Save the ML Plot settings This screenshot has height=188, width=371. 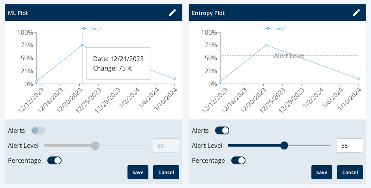[x=138, y=172]
